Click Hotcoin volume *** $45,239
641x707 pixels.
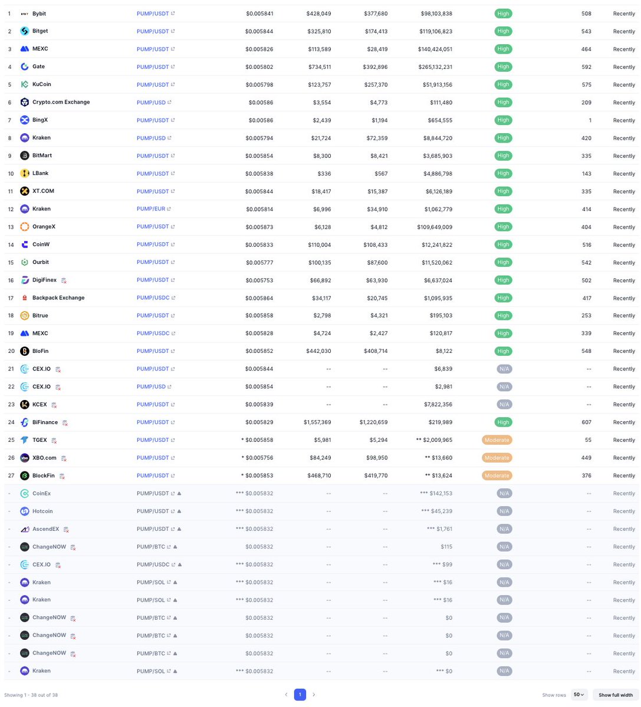click(x=436, y=511)
